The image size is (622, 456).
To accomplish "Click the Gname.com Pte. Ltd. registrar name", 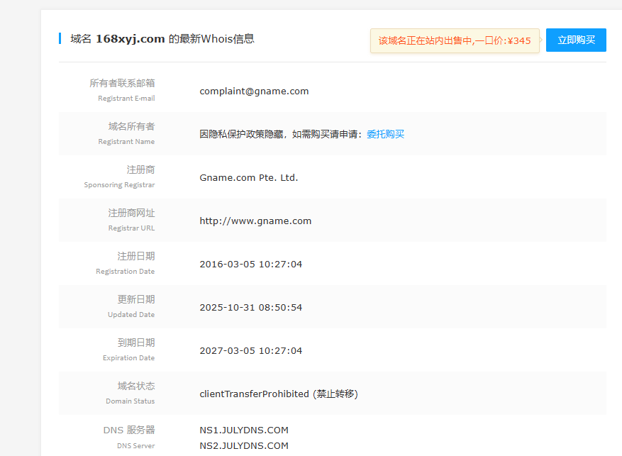I will point(249,177).
